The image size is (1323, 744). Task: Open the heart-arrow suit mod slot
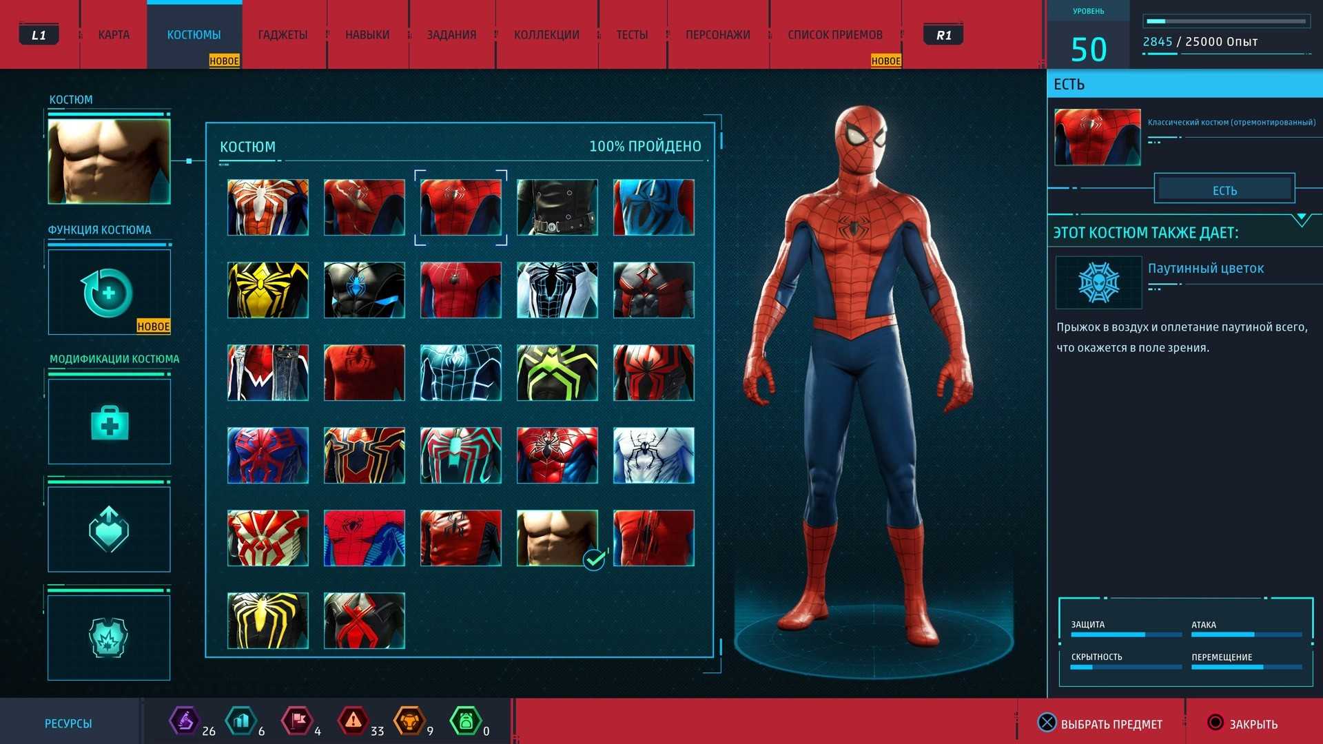tap(109, 529)
